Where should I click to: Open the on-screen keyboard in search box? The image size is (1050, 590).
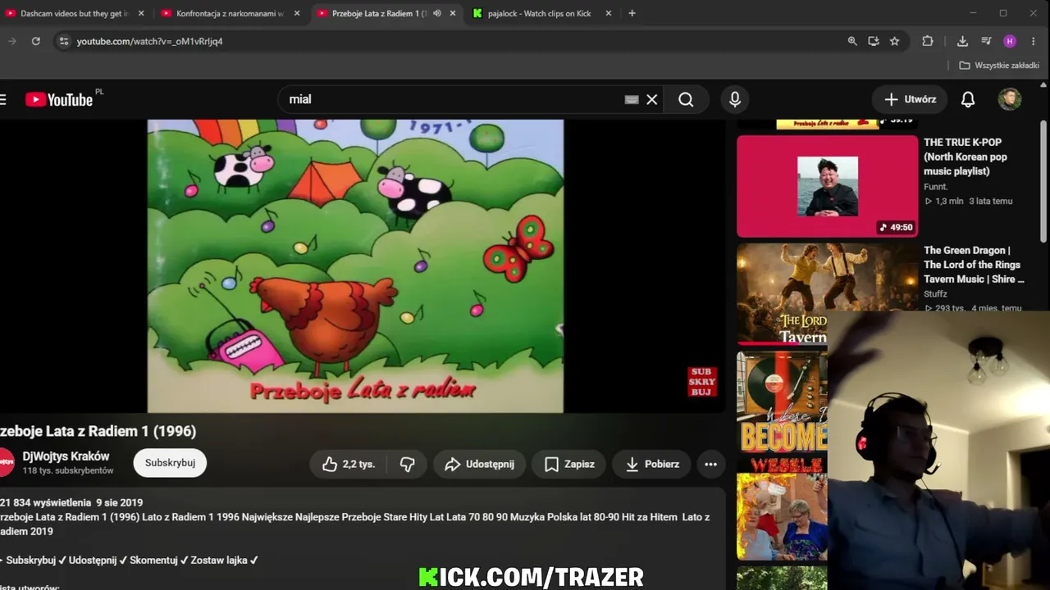(632, 99)
